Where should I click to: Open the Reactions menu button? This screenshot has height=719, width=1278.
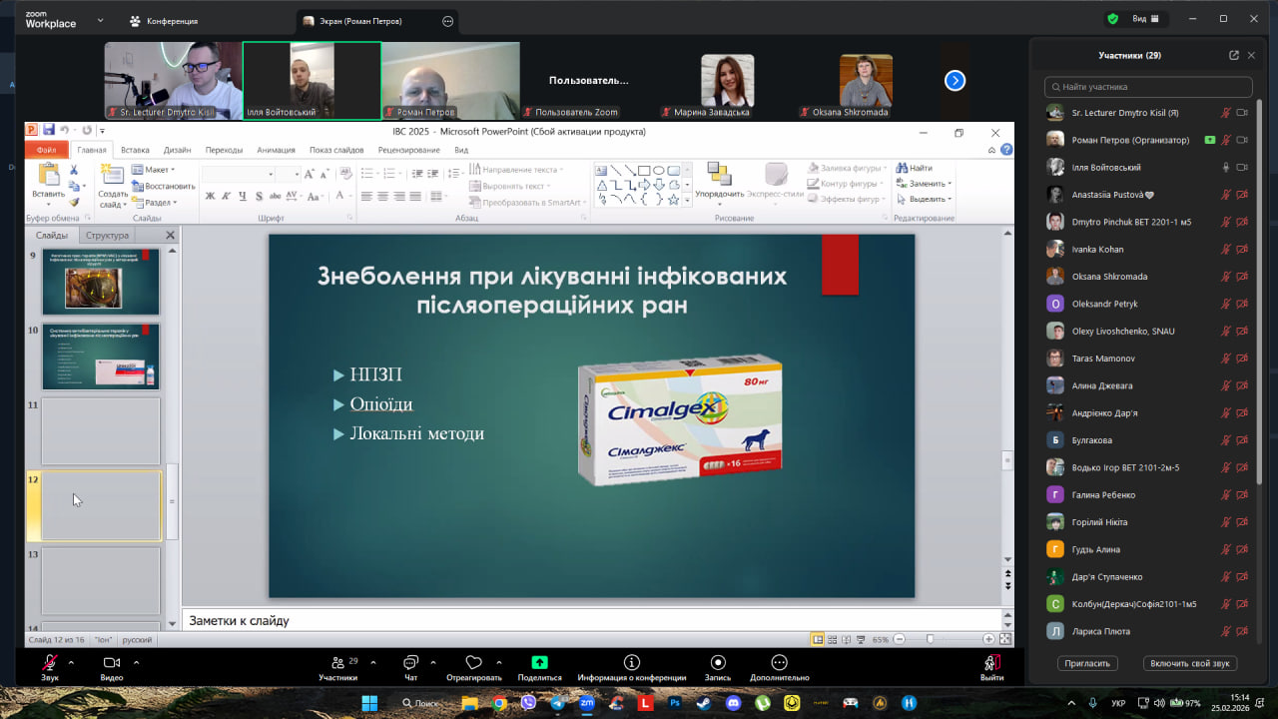click(474, 663)
